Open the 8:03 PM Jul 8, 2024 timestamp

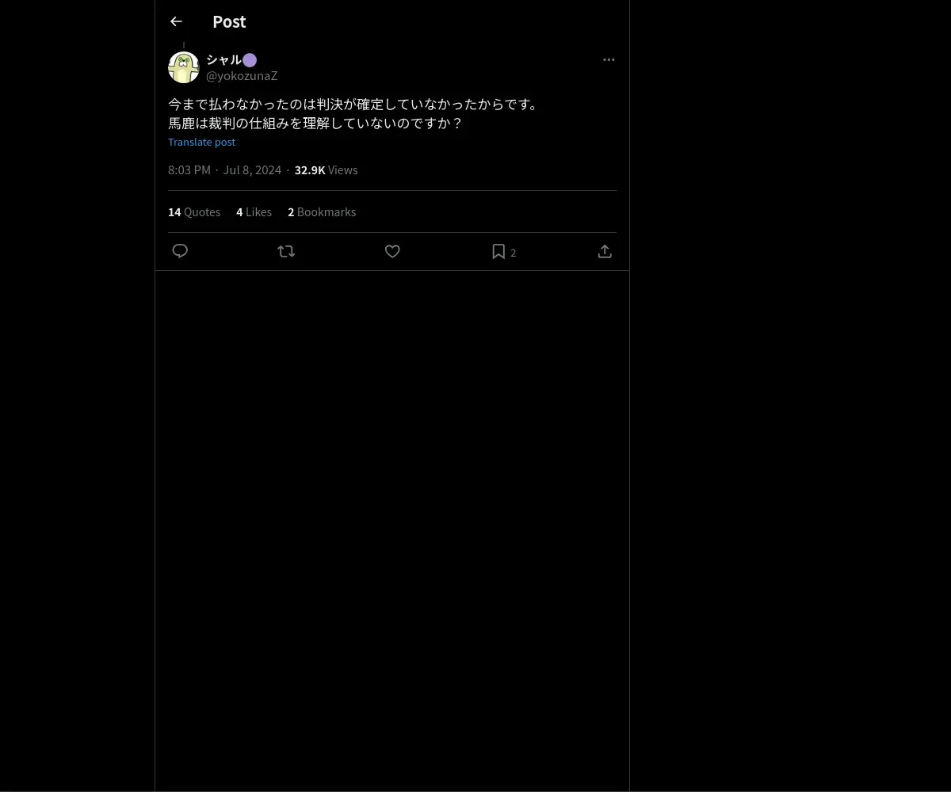click(x=224, y=169)
